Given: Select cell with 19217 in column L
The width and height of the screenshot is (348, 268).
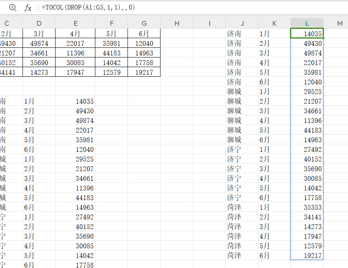Looking at the screenshot, I should 307,256.
